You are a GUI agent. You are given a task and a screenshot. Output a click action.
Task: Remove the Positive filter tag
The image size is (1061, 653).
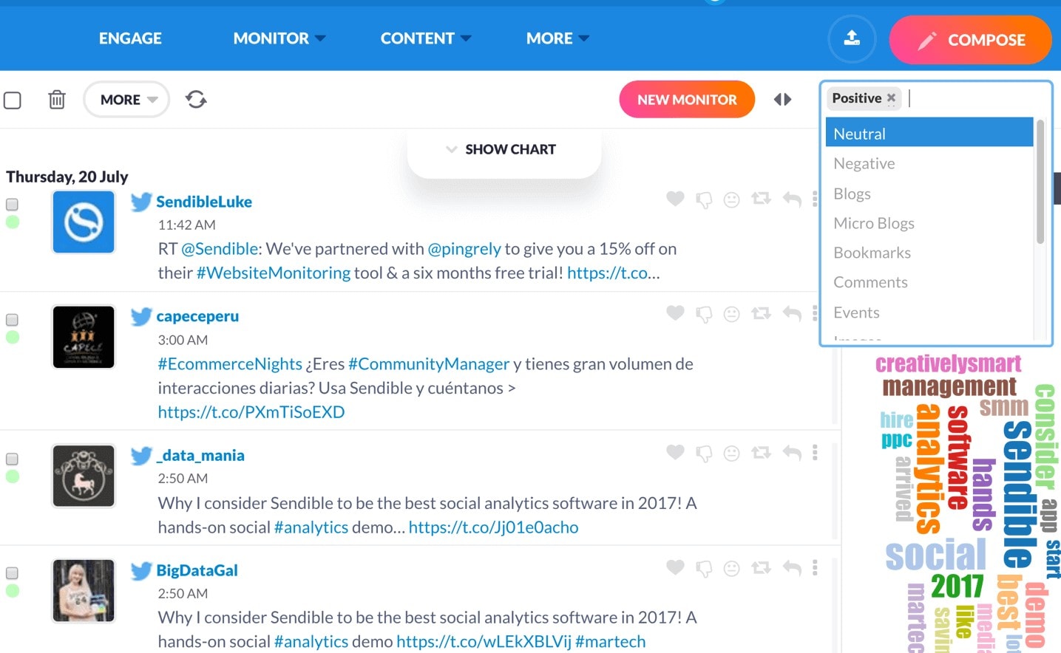coord(891,98)
